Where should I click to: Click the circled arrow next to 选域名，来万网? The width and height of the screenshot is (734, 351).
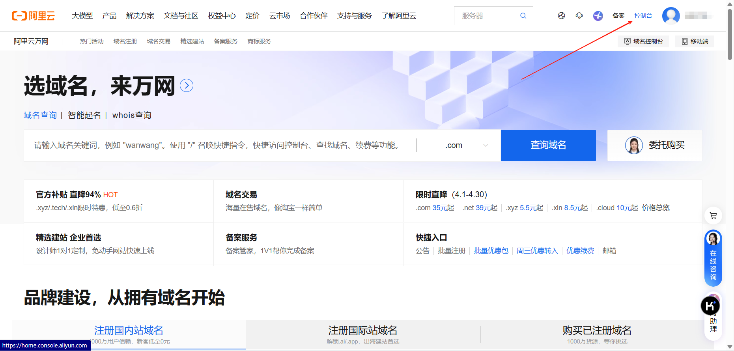coord(187,86)
